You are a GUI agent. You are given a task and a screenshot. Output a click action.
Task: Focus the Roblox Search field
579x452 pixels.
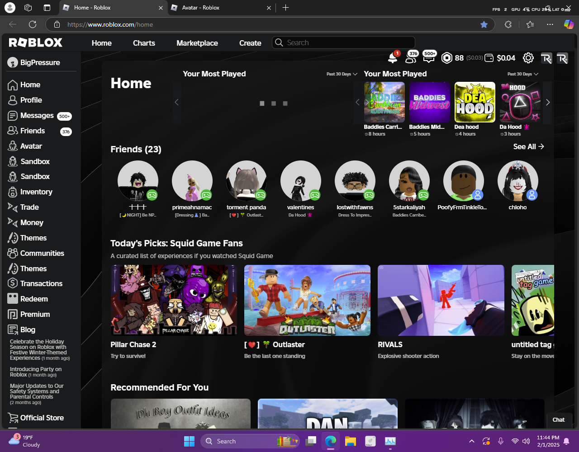[343, 42]
